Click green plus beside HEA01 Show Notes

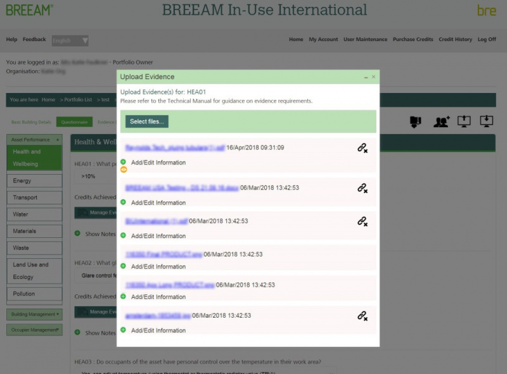point(77,233)
